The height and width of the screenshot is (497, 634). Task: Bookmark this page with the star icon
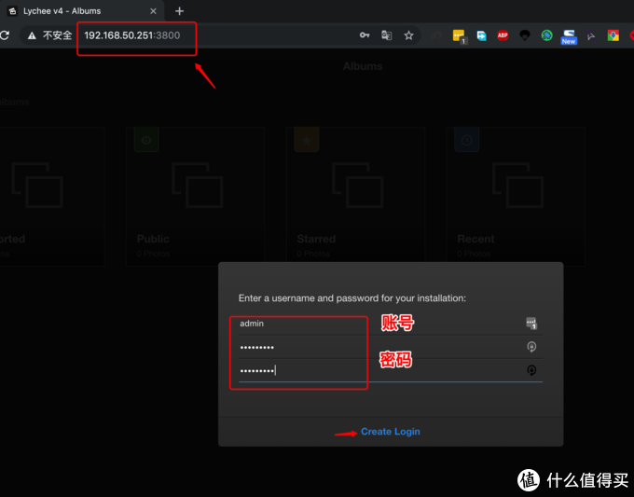click(x=408, y=35)
